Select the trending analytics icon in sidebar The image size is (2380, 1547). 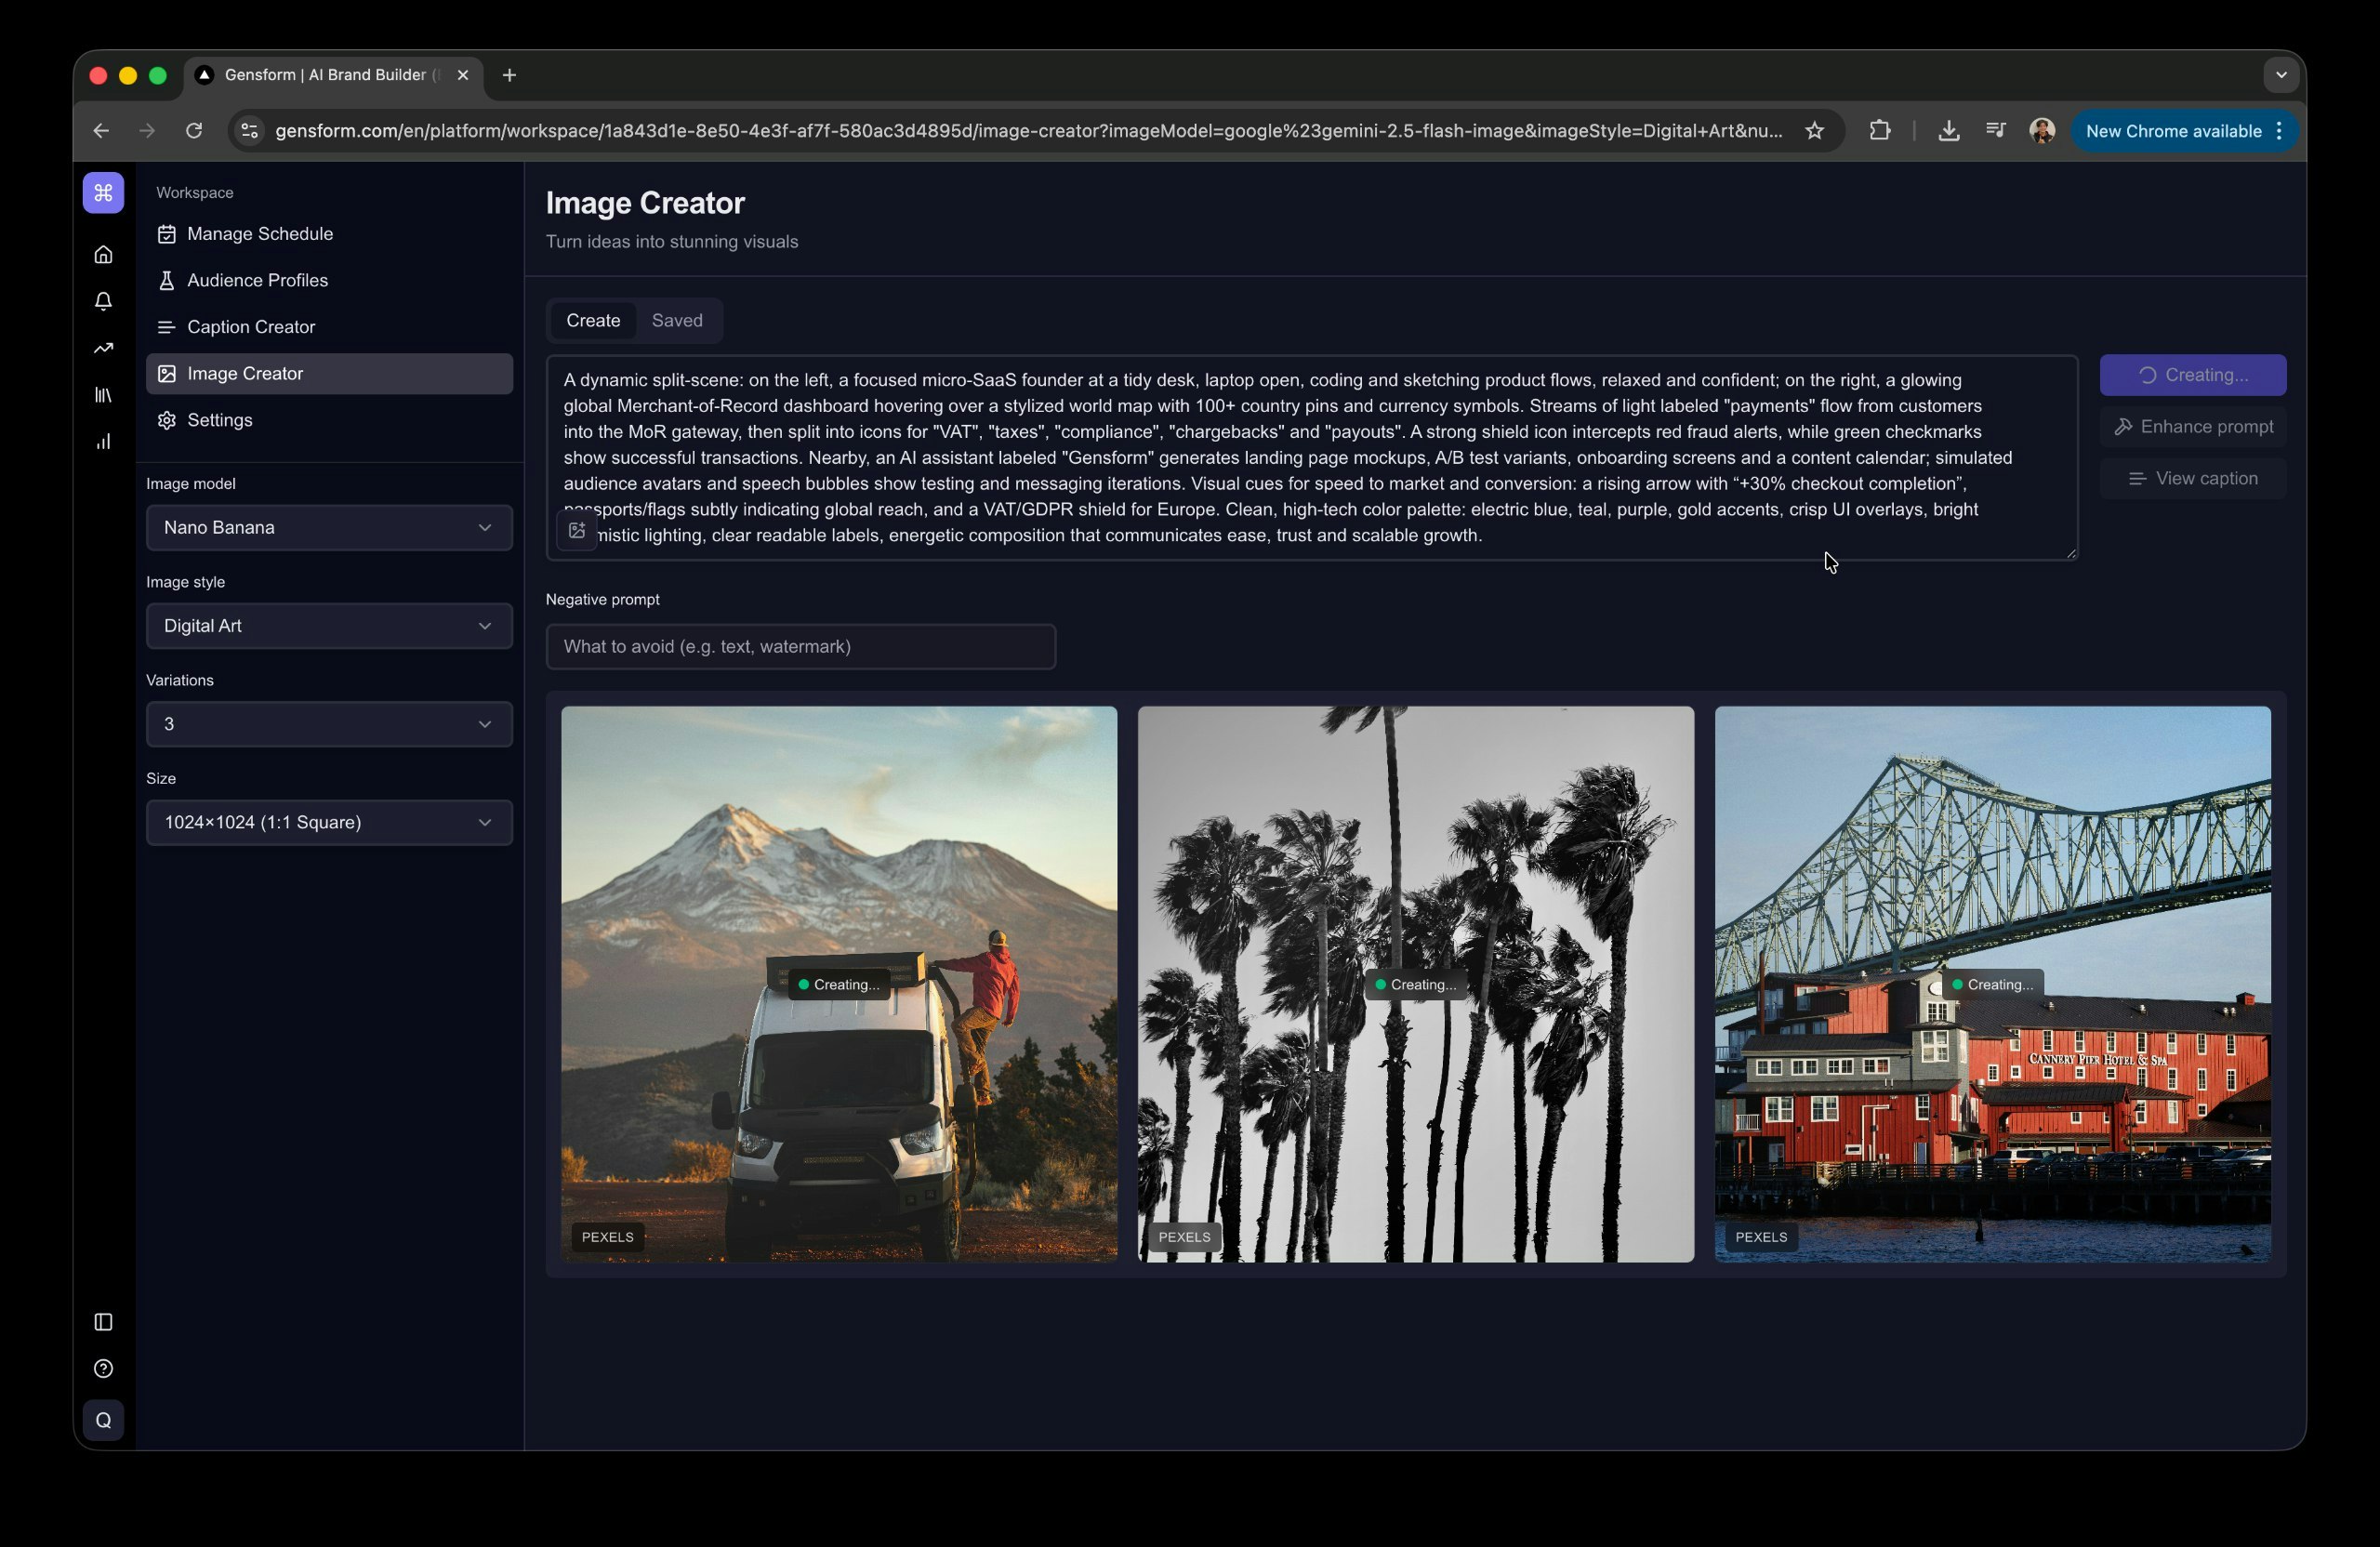coord(103,348)
